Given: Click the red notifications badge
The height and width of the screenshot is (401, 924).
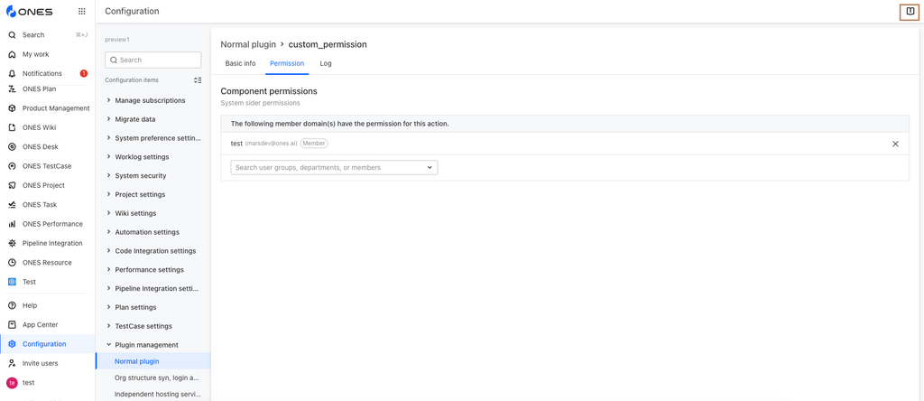Looking at the screenshot, I should 84,74.
